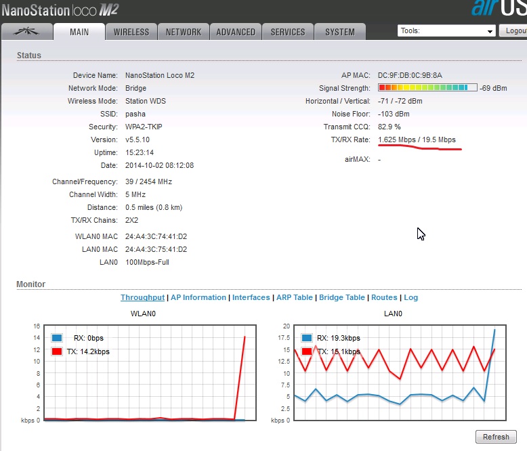527x451 pixels.
Task: Click the LAN0 MAC address 24:A4:3C:75:41:D2
Action: pyautogui.click(x=156, y=249)
